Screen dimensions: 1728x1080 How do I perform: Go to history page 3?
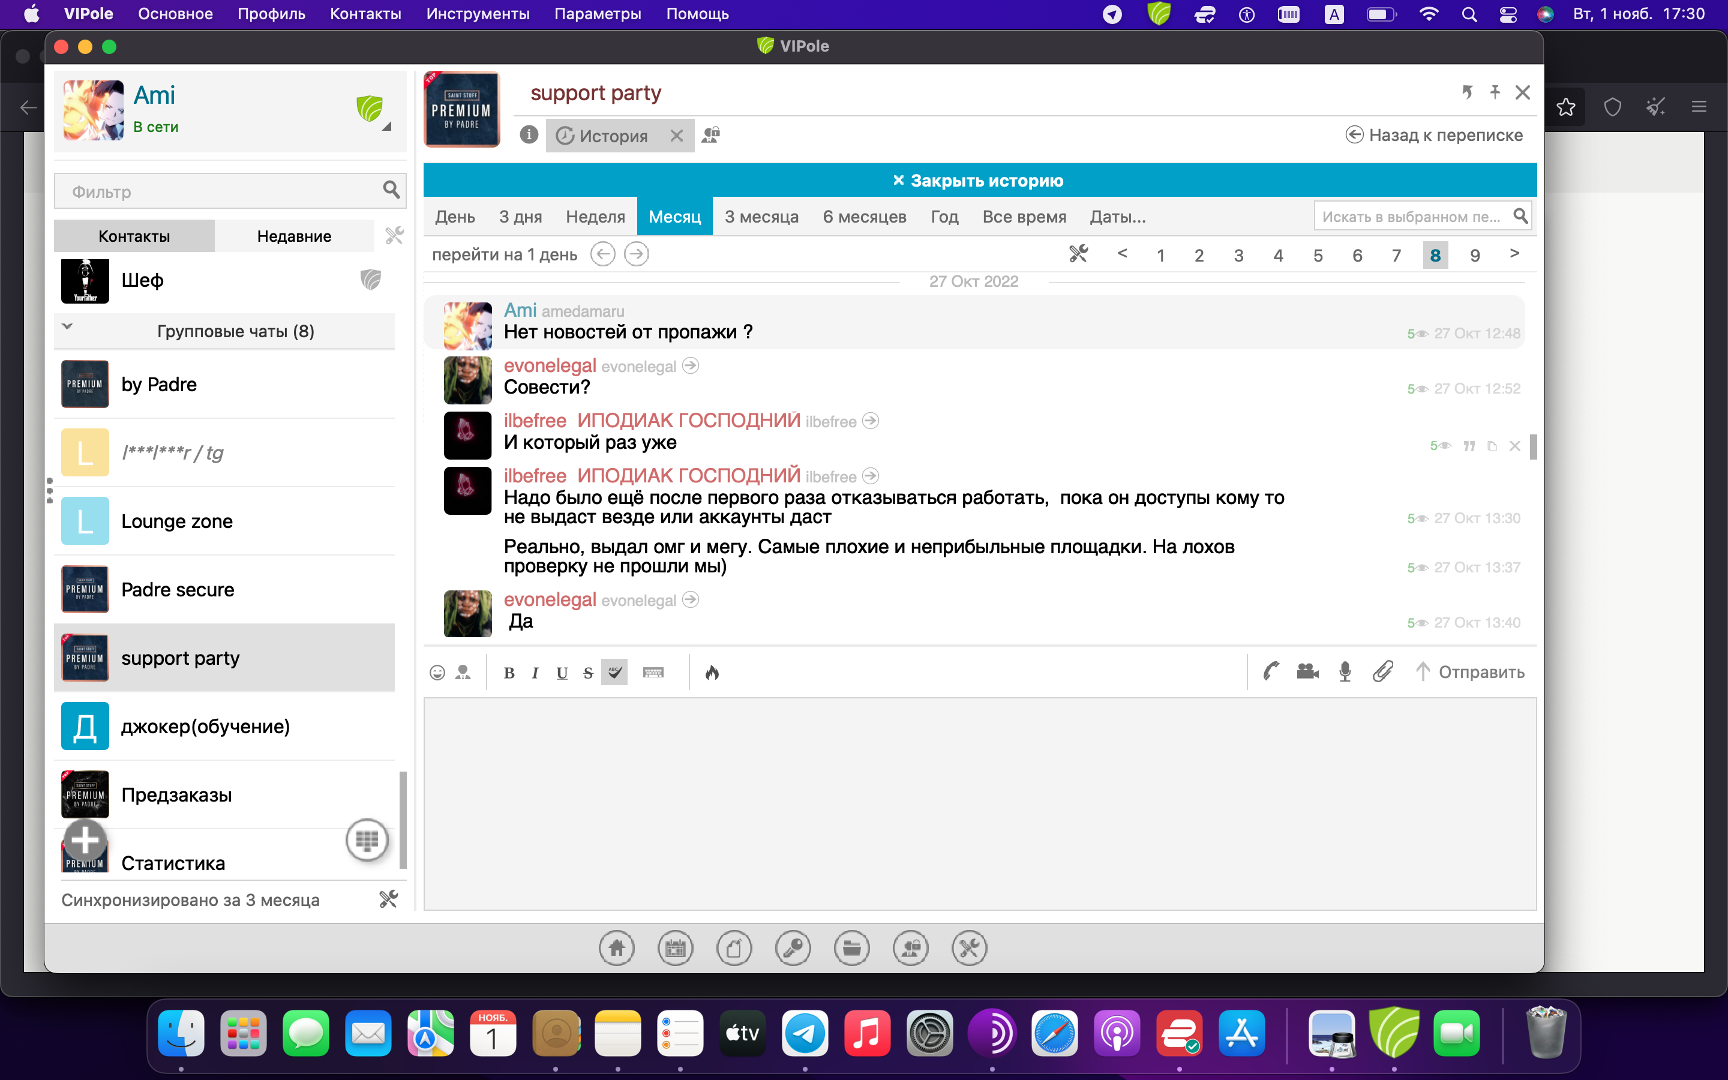click(1238, 255)
